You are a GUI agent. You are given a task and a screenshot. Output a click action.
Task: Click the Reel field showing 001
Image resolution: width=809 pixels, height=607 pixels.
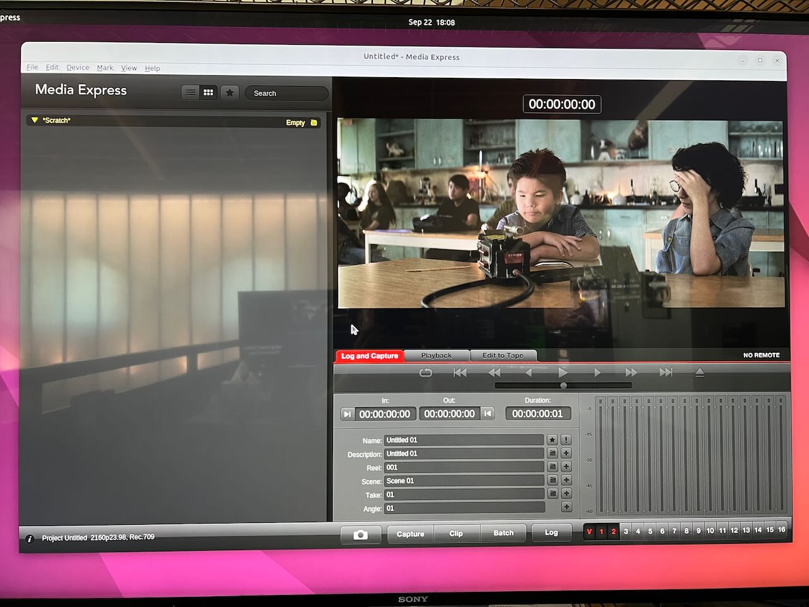click(465, 467)
